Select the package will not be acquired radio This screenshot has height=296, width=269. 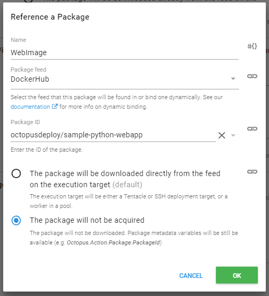16,220
